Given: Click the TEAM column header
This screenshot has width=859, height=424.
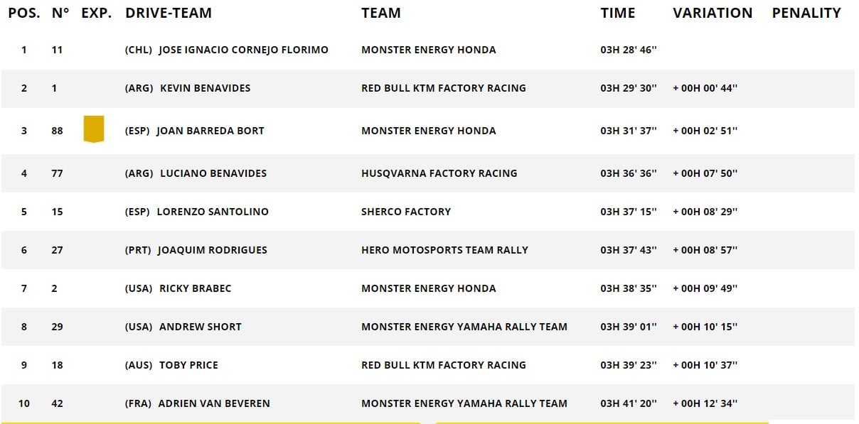Looking at the screenshot, I should pos(381,13).
